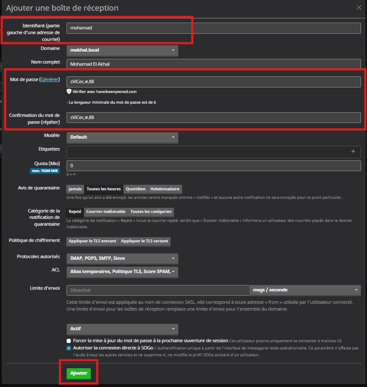Click the haveibeenpwned shield icon
The image size is (367, 387).
click(69, 91)
